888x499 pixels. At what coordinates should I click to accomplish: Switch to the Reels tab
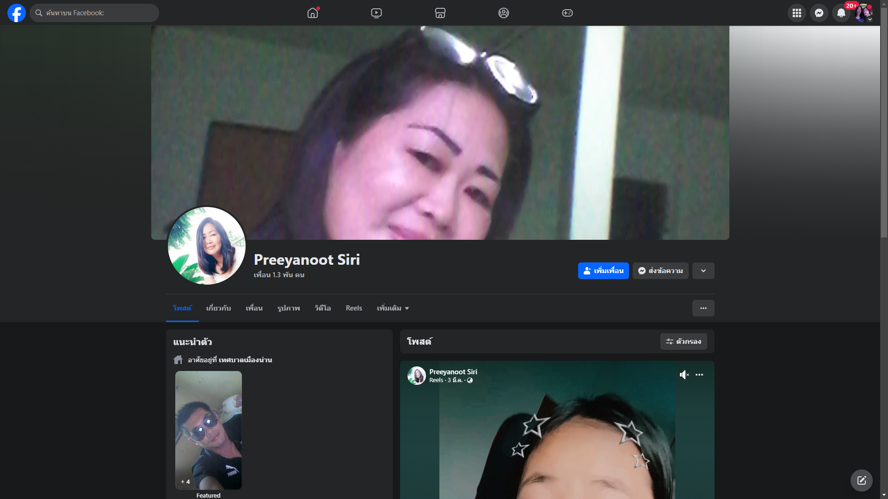coord(354,308)
